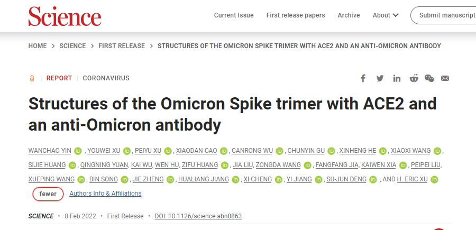Open the DOI 10.1126/science.abn8863 link
476x230 pixels.
[x=198, y=216]
